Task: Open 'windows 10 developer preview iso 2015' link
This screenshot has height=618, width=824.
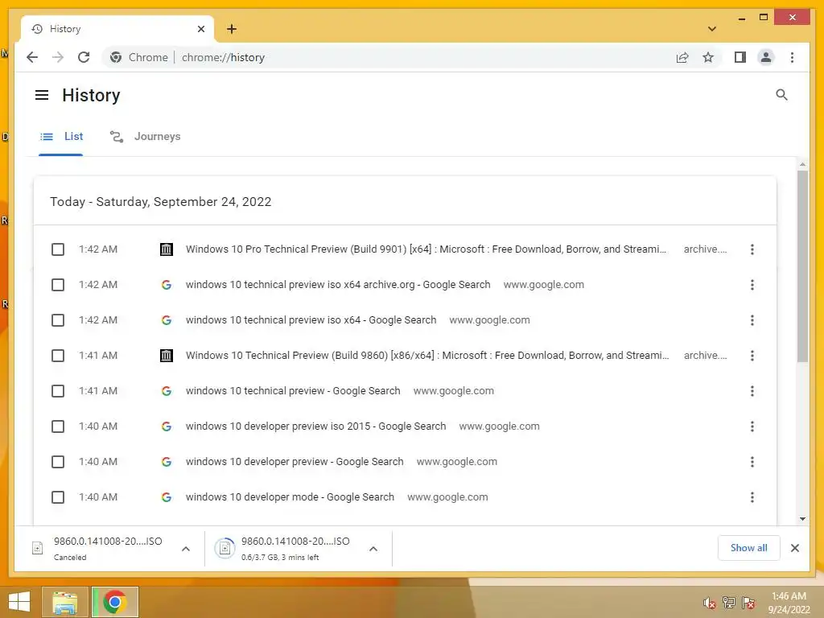Action: coord(315,426)
